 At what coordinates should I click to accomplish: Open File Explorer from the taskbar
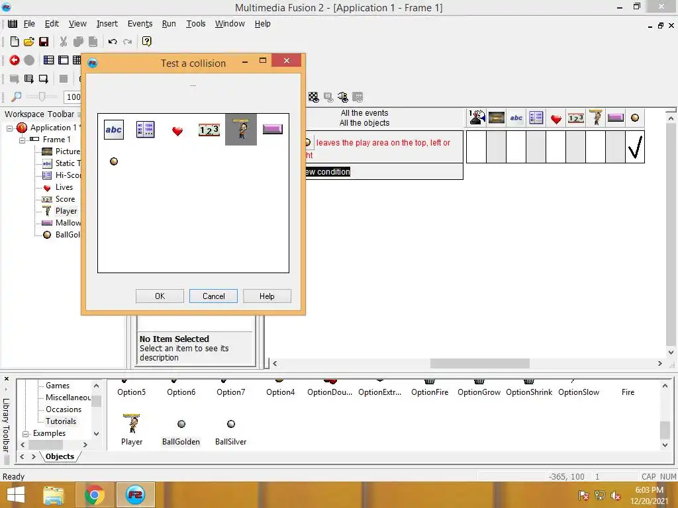pyautogui.click(x=53, y=495)
